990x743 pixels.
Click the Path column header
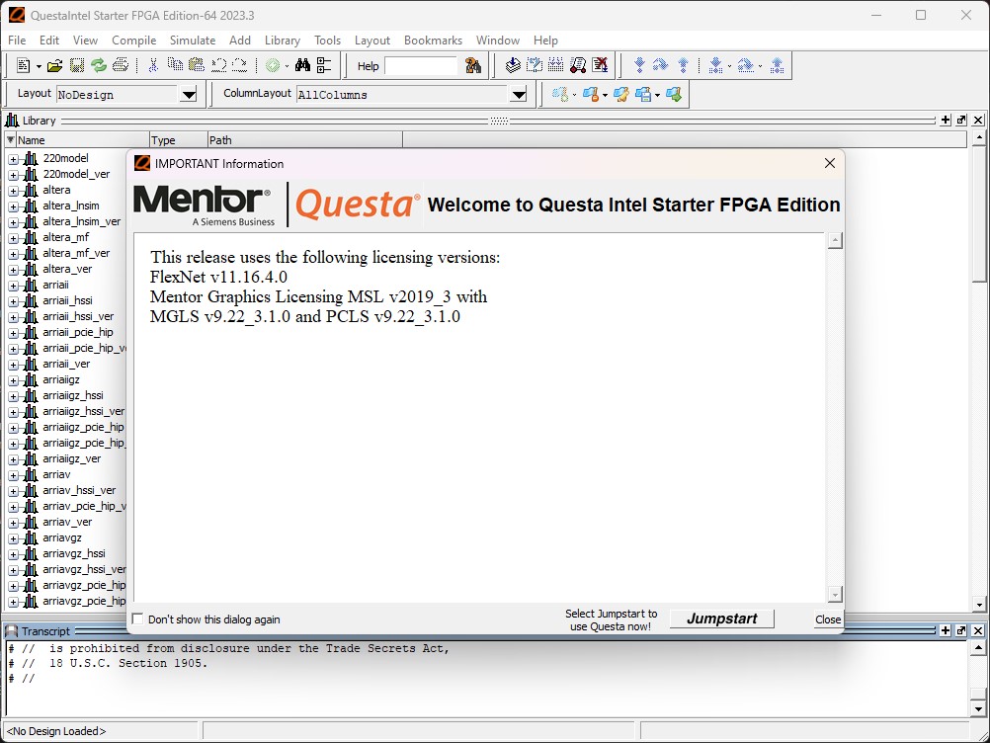click(x=305, y=140)
